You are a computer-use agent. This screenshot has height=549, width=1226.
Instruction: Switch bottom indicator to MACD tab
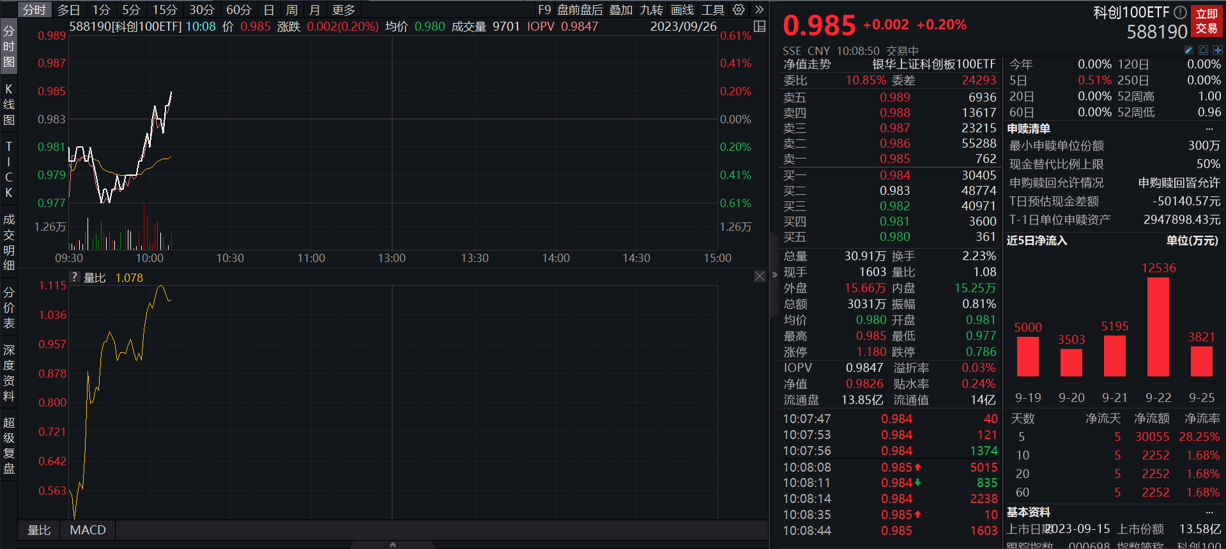(x=88, y=530)
